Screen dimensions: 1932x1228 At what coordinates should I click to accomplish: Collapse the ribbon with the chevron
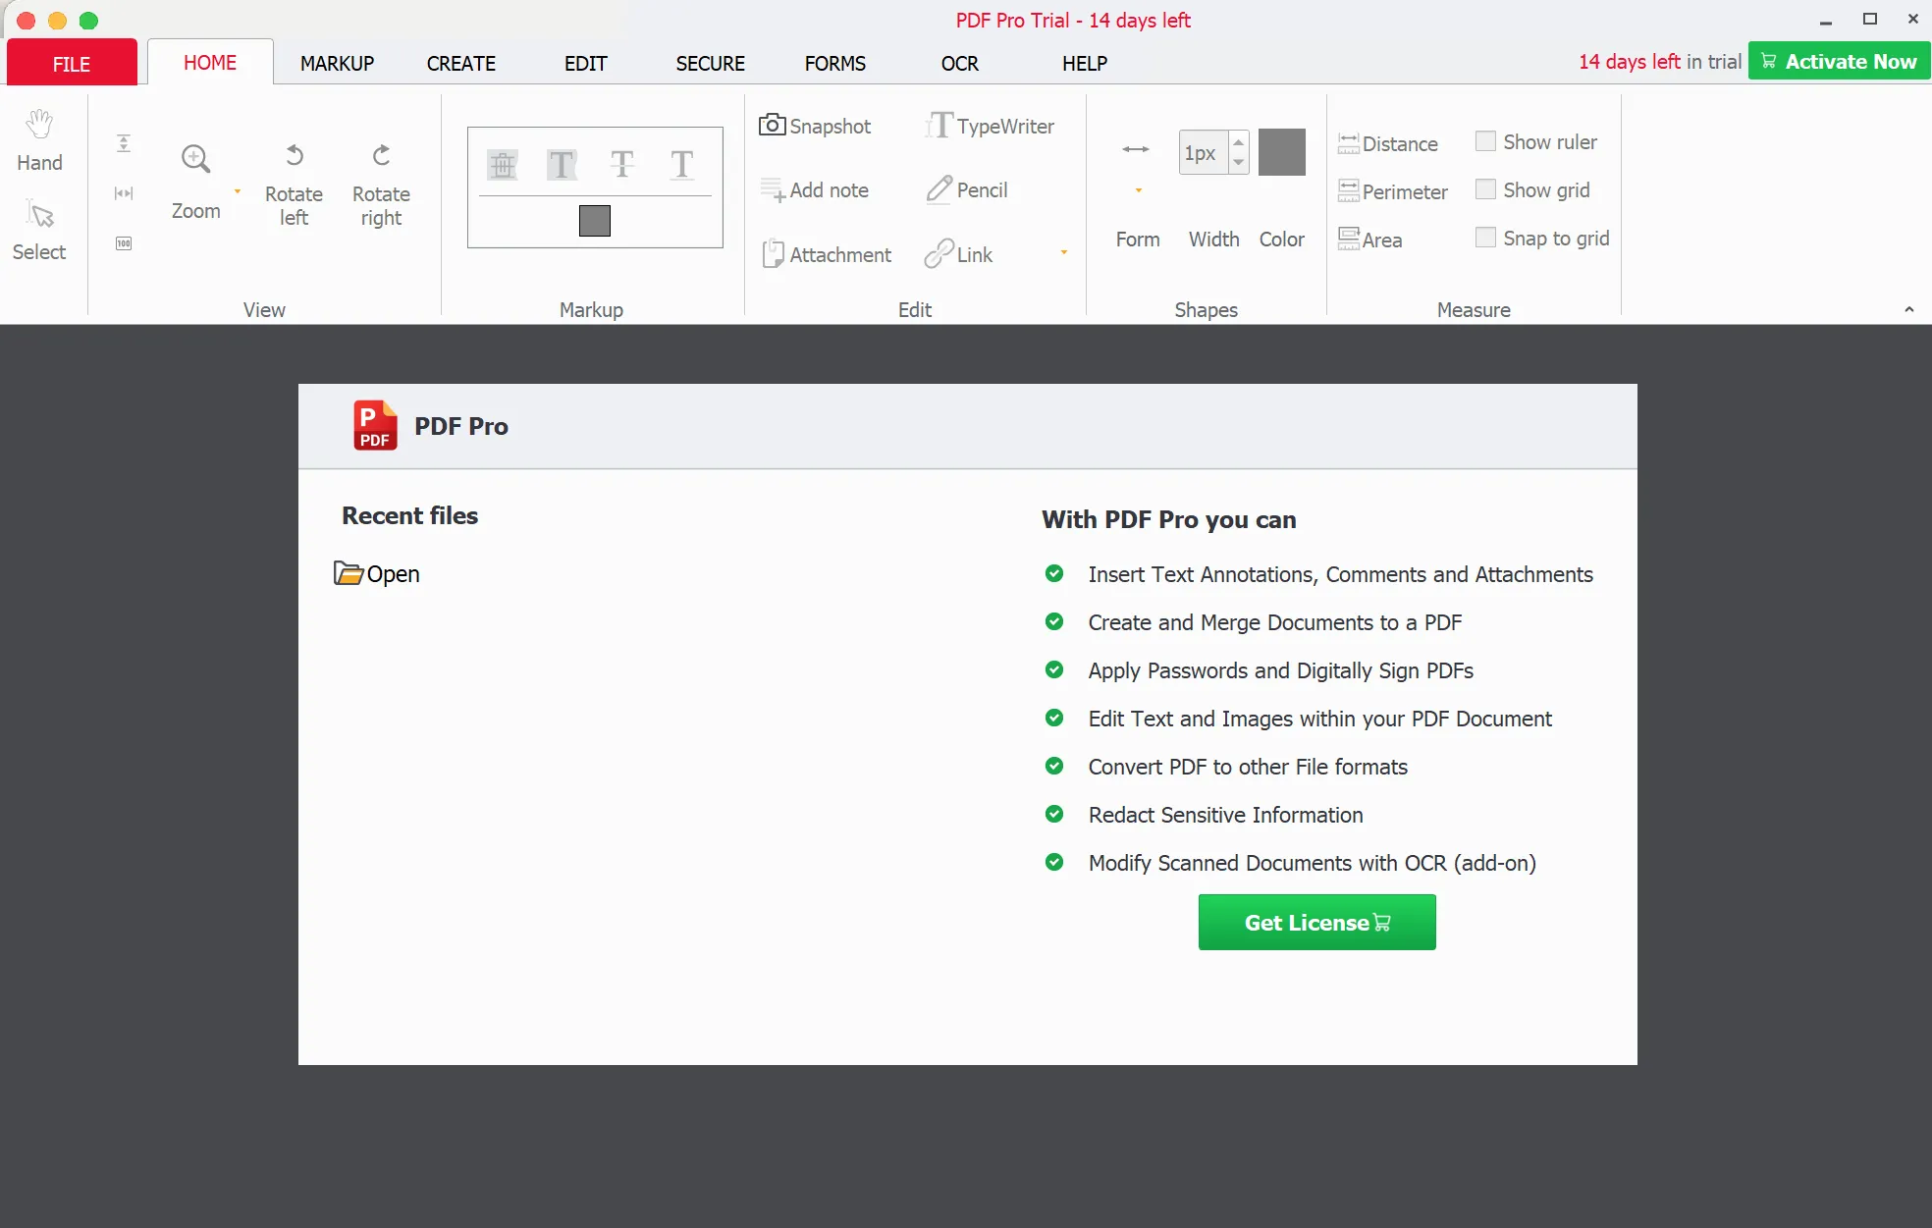1909,309
